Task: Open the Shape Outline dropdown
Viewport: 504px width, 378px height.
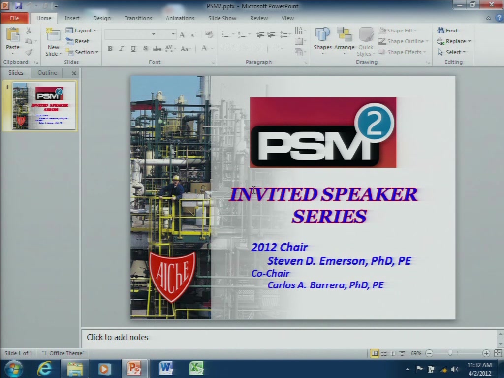Action: click(x=403, y=41)
